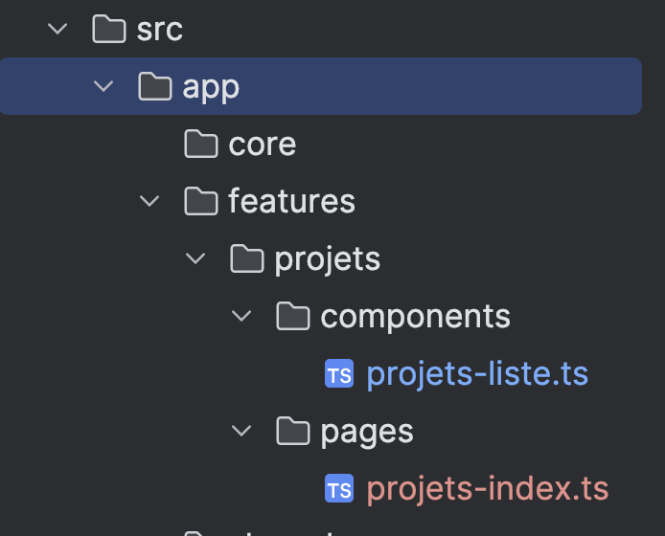Collapse the pages folder chevron
This screenshot has height=536, width=665.
click(x=241, y=432)
